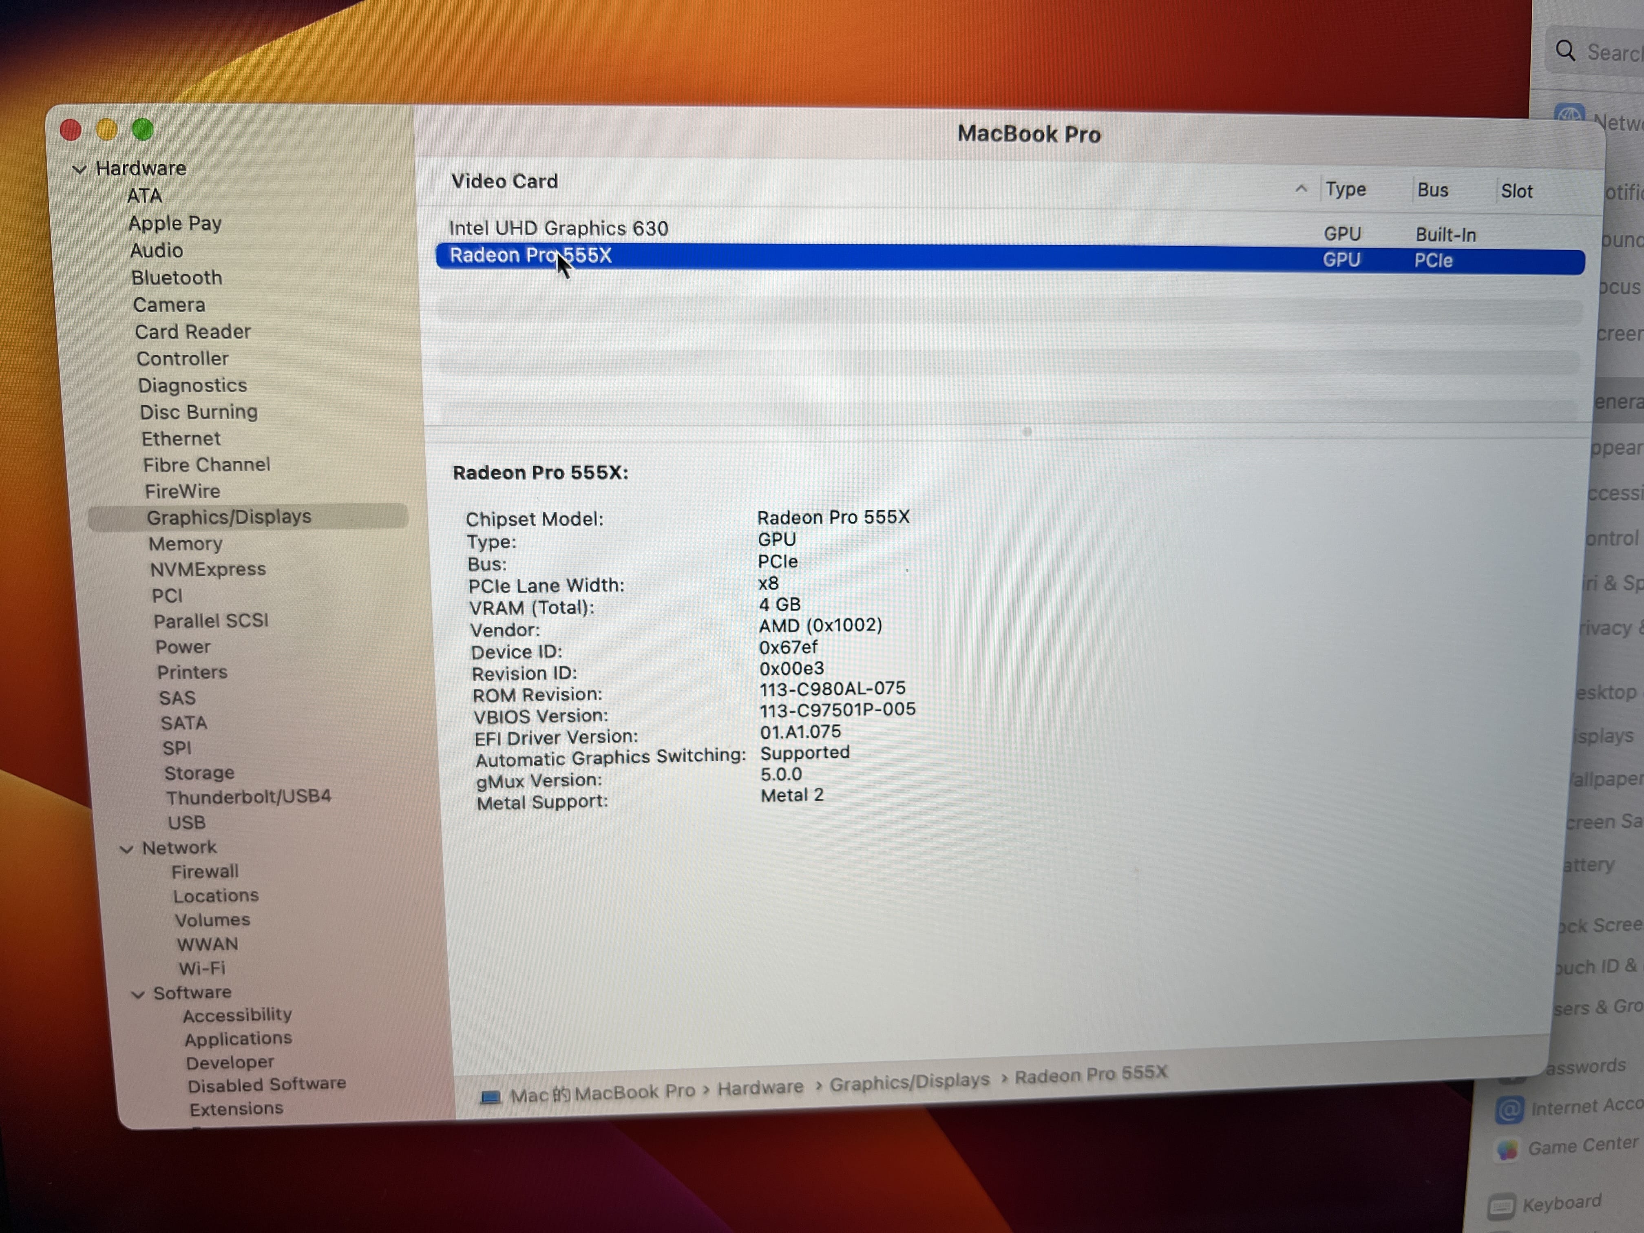This screenshot has width=1644, height=1233.
Task: Collapse the Hardware section chevron
Action: click(x=80, y=170)
